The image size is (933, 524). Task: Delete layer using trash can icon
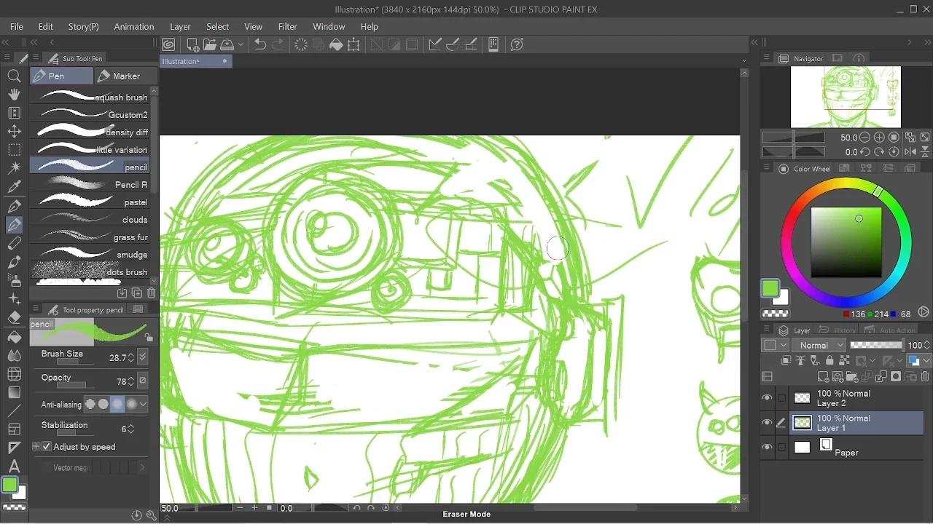[x=924, y=376]
